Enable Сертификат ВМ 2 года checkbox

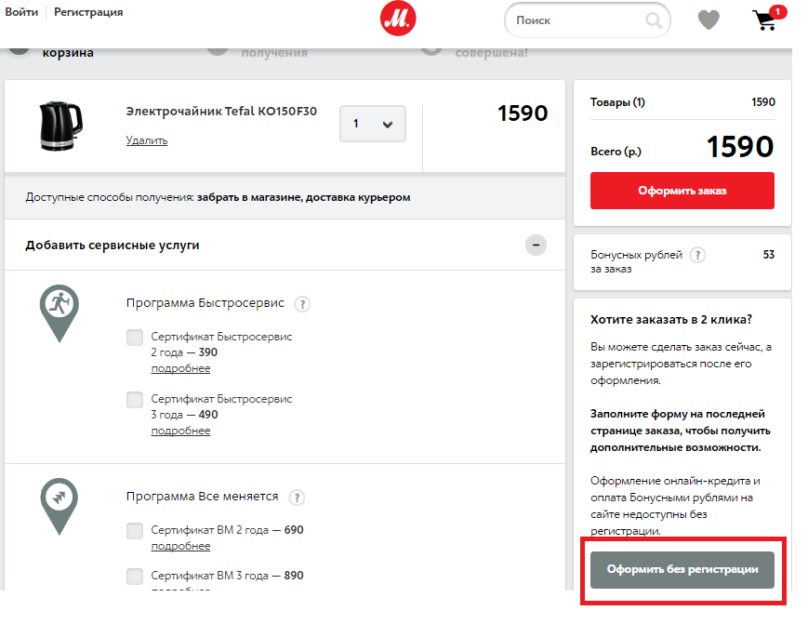tap(135, 531)
